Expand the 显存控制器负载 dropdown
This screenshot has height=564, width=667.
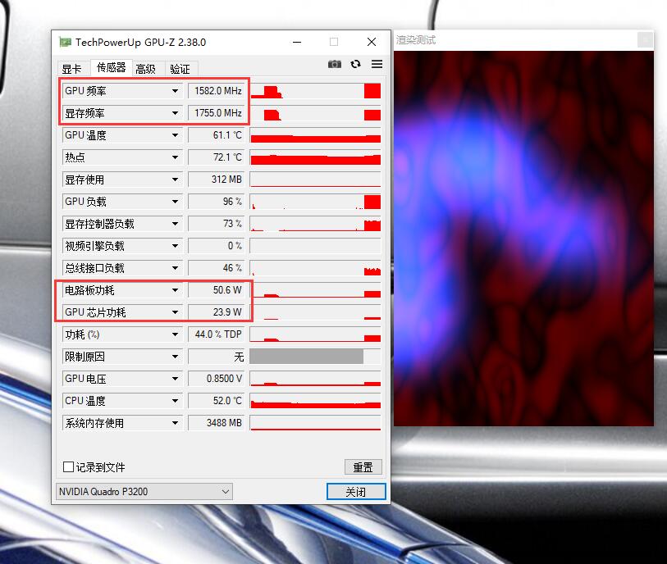175,224
